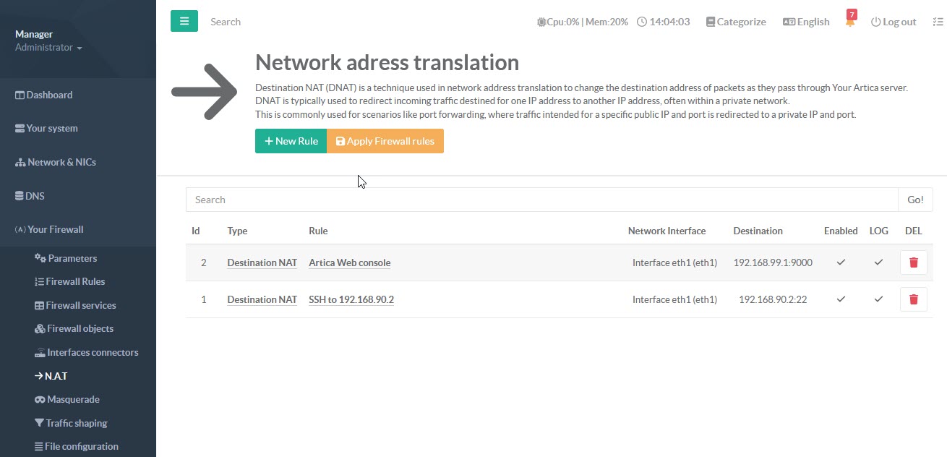Screen dimensions: 947x457
Task: Click the New Rule button
Action: pos(291,141)
